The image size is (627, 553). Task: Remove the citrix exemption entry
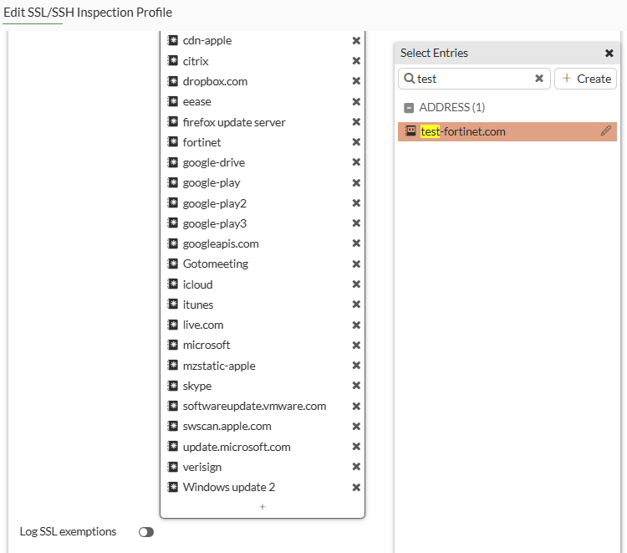tap(356, 61)
